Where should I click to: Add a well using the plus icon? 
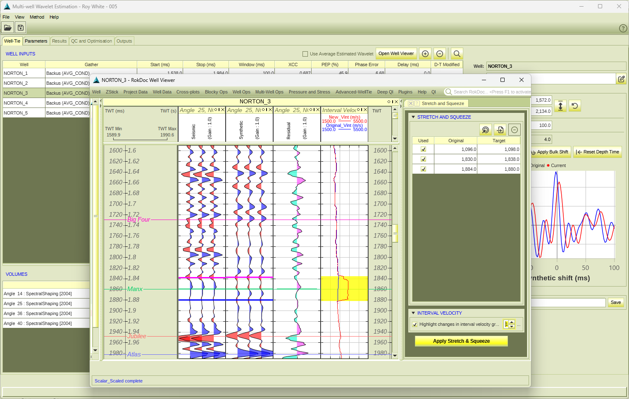pos(425,53)
